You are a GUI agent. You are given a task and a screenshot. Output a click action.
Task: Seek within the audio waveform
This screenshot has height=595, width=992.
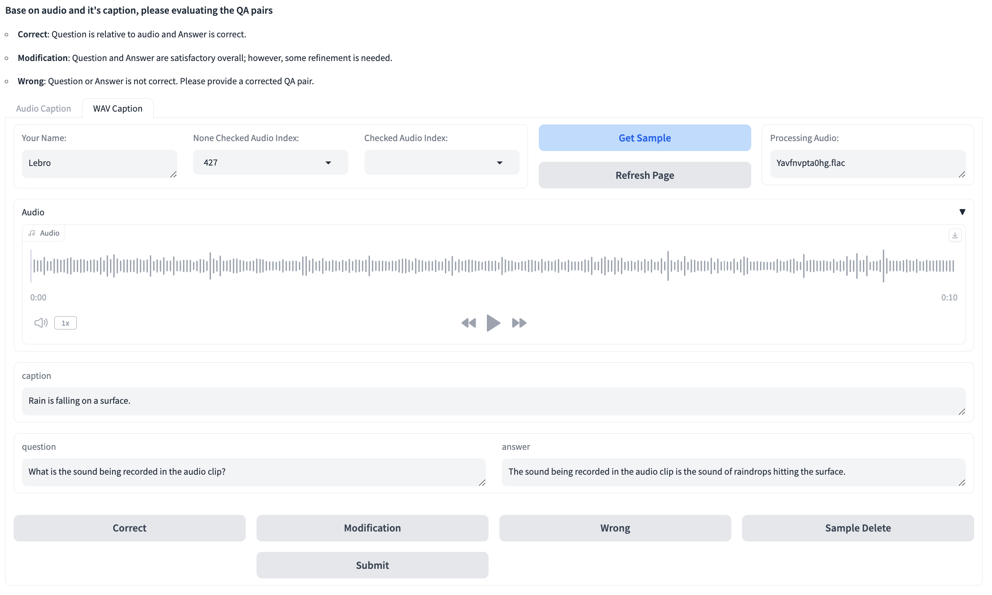click(x=494, y=266)
